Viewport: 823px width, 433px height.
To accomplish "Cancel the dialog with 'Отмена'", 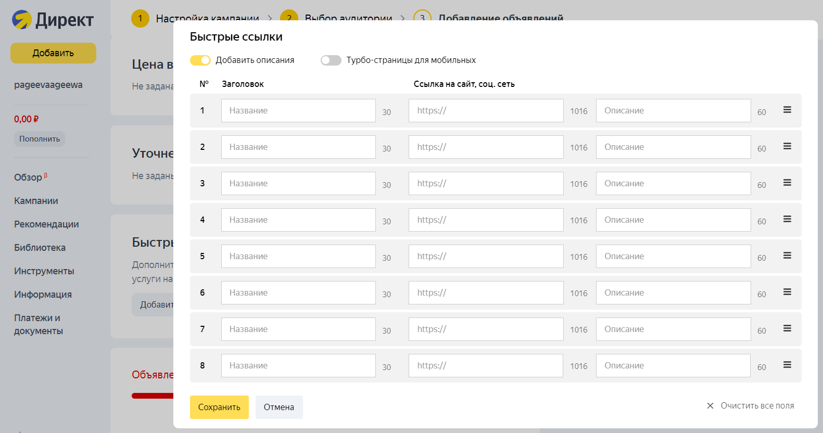I will point(279,407).
